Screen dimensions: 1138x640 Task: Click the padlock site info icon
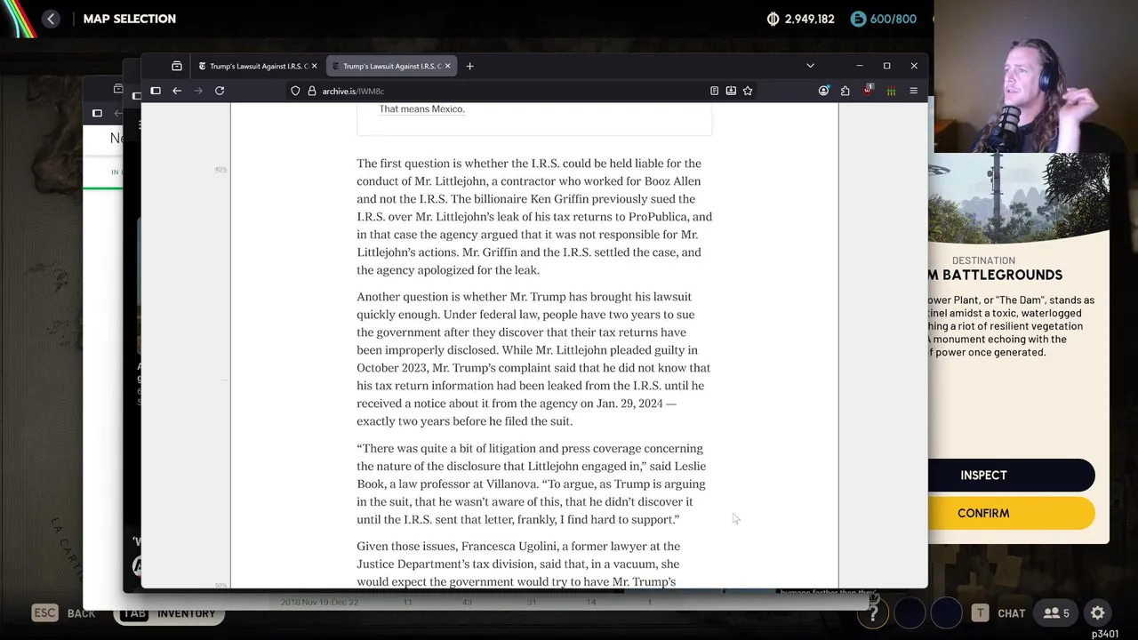coord(311,91)
